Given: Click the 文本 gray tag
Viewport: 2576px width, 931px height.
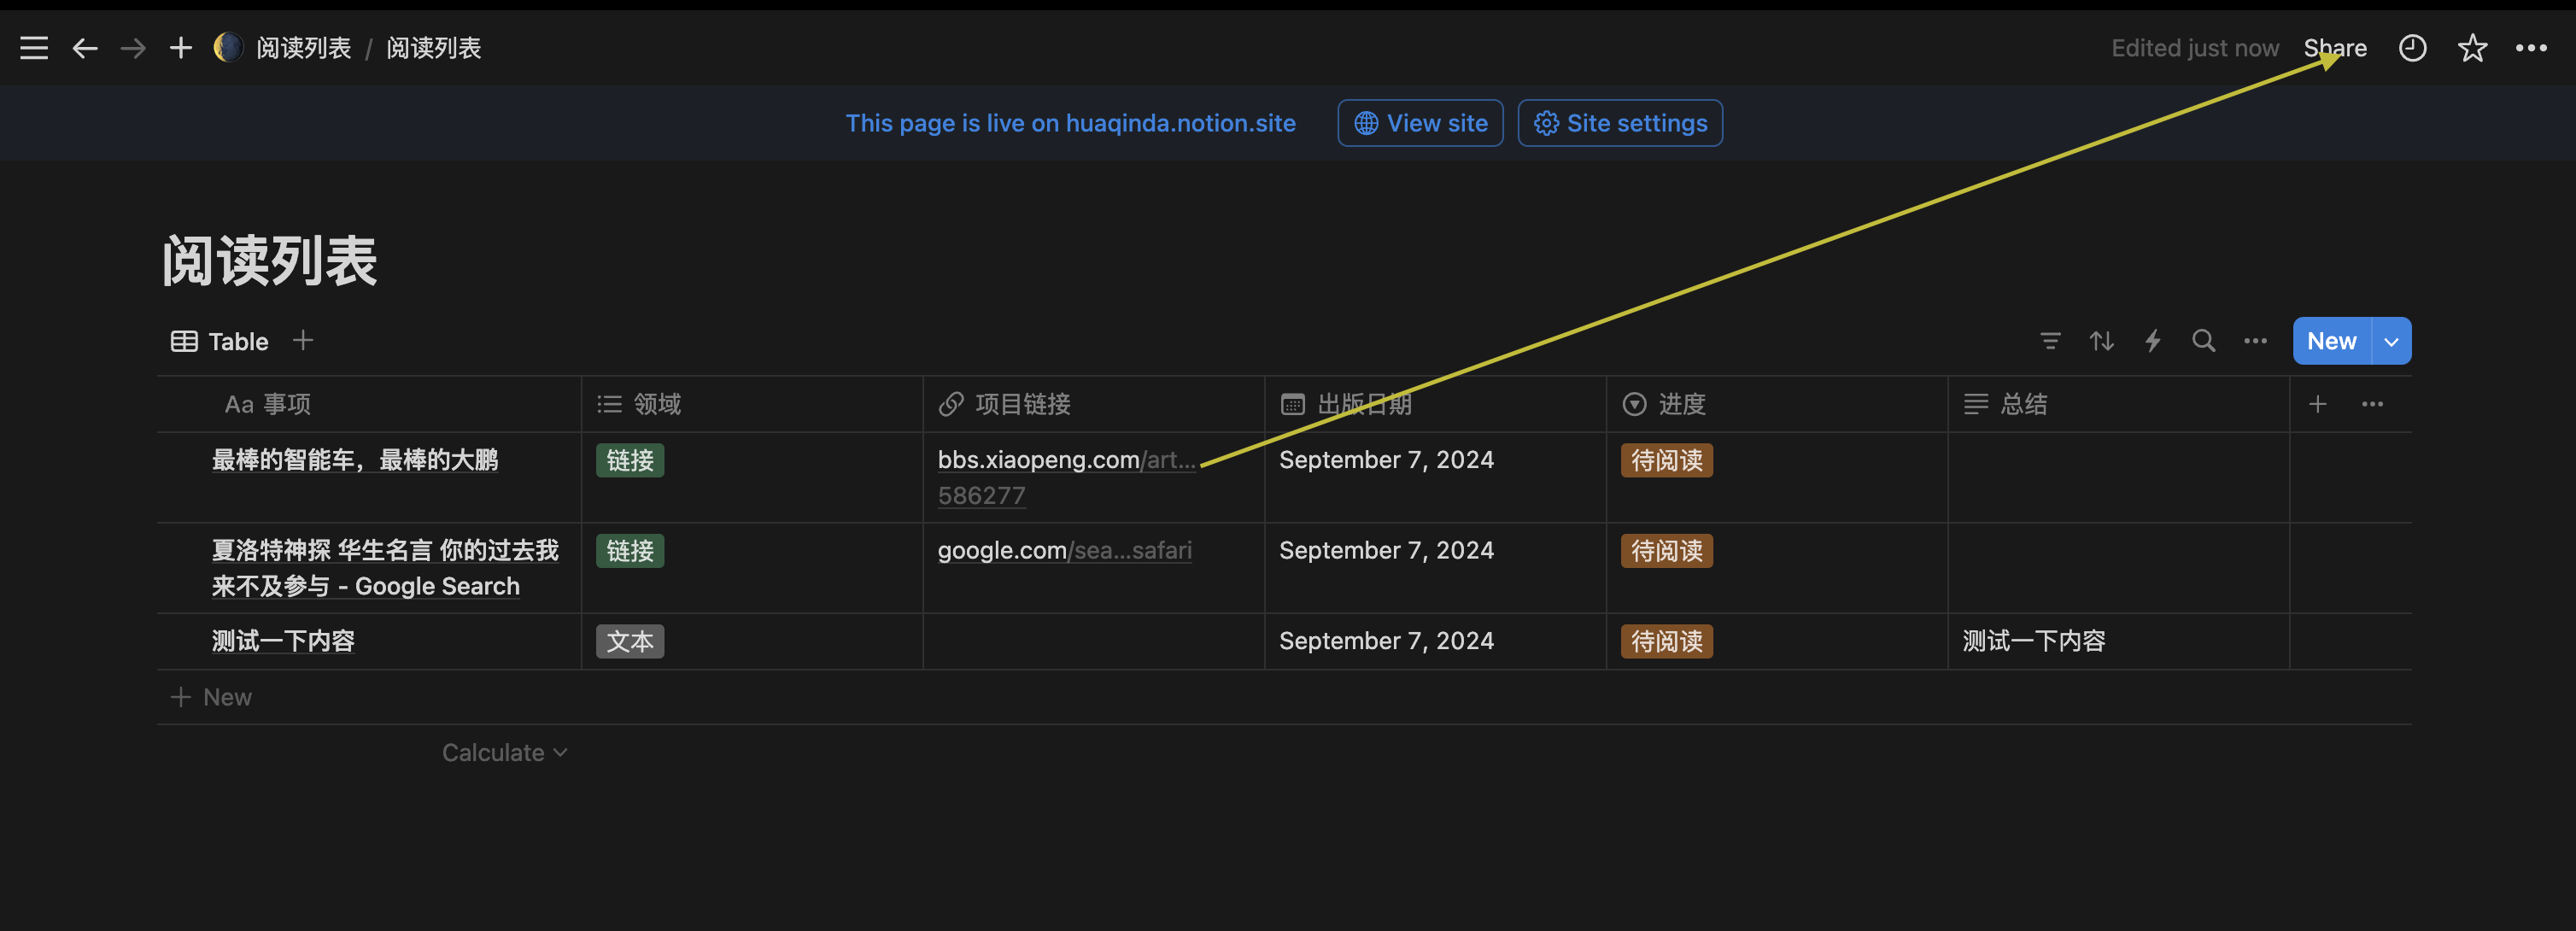Looking at the screenshot, I should tap(629, 641).
